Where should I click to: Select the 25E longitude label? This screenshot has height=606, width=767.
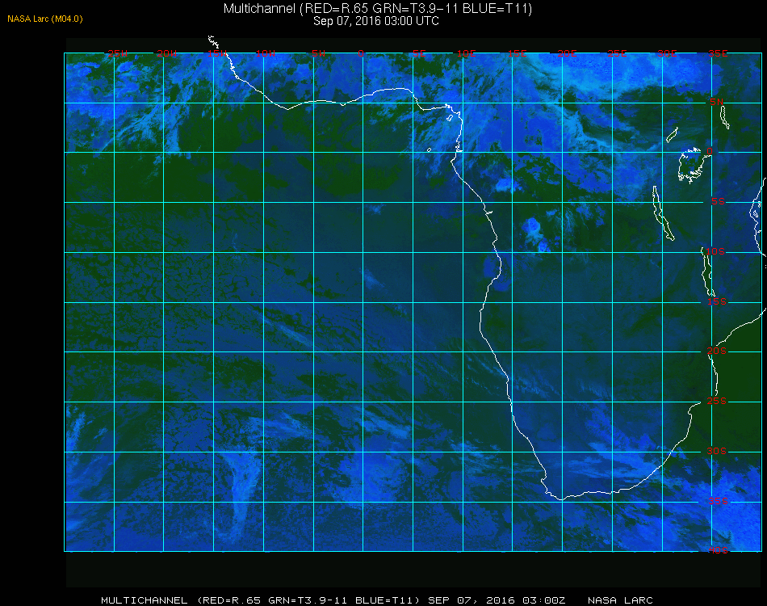(x=617, y=53)
